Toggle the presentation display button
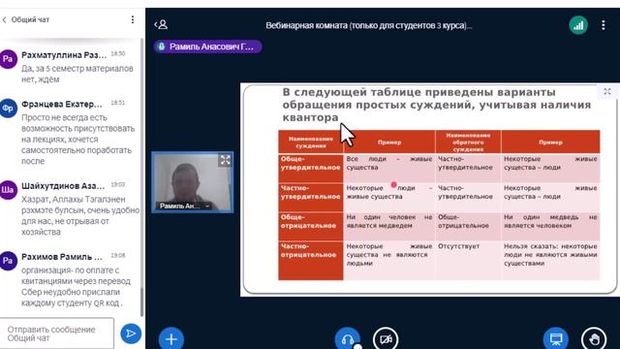The height and width of the screenshot is (349, 620). pos(556,338)
